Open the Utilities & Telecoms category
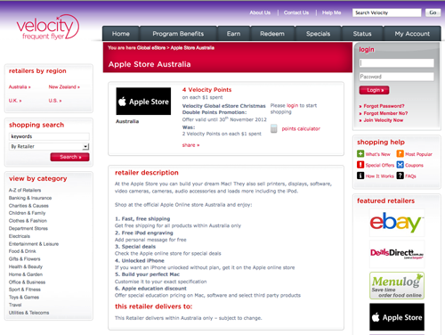 tap(28, 313)
